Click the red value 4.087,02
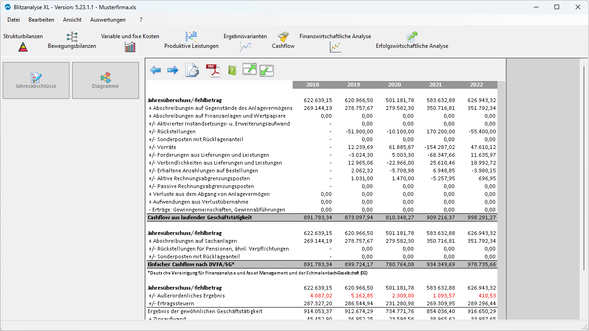Image resolution: width=589 pixels, height=331 pixels. click(x=321, y=296)
